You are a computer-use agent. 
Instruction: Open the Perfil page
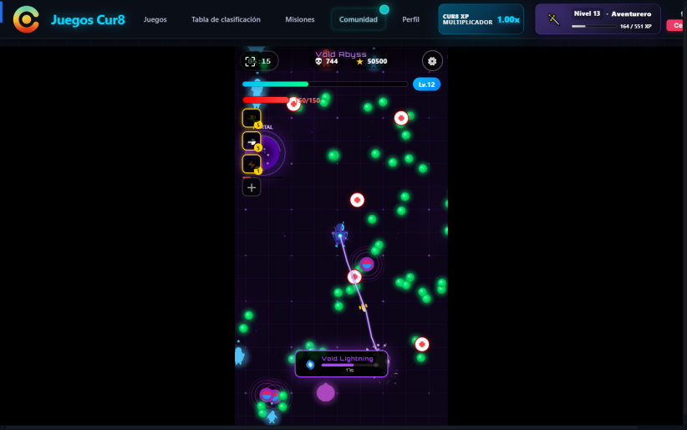coord(410,19)
